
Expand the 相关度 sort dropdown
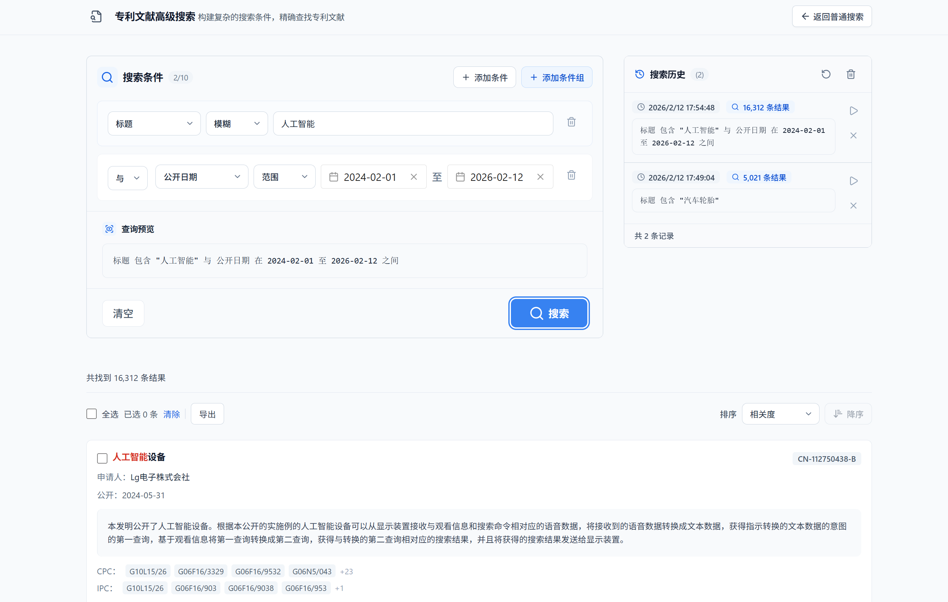point(780,414)
